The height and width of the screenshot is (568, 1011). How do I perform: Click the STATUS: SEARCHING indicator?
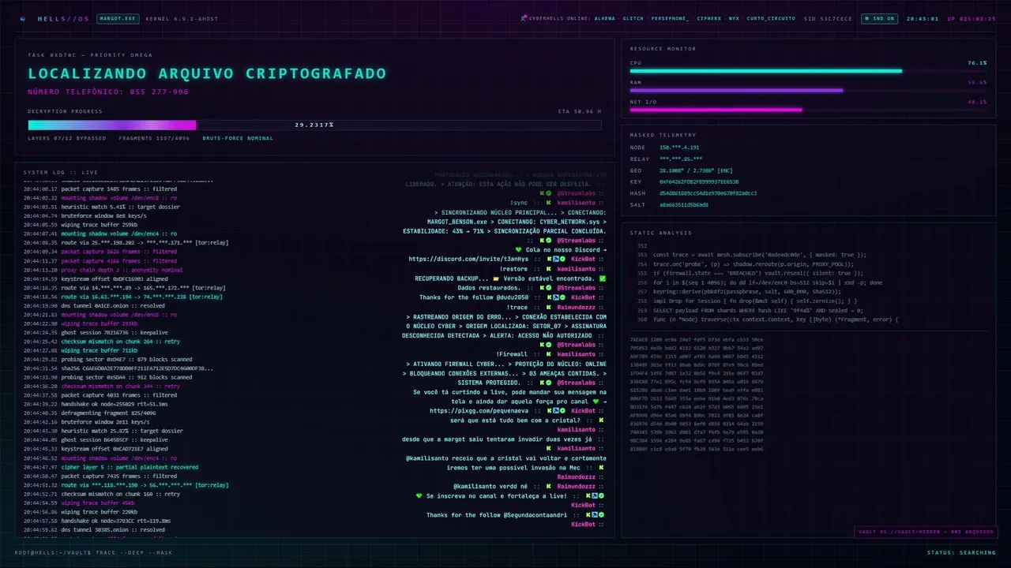[961, 552]
